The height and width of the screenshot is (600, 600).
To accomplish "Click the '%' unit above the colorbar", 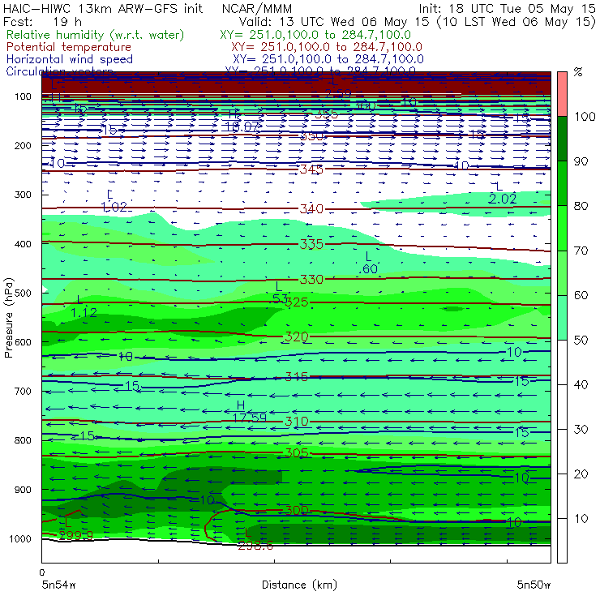I will click(x=578, y=72).
